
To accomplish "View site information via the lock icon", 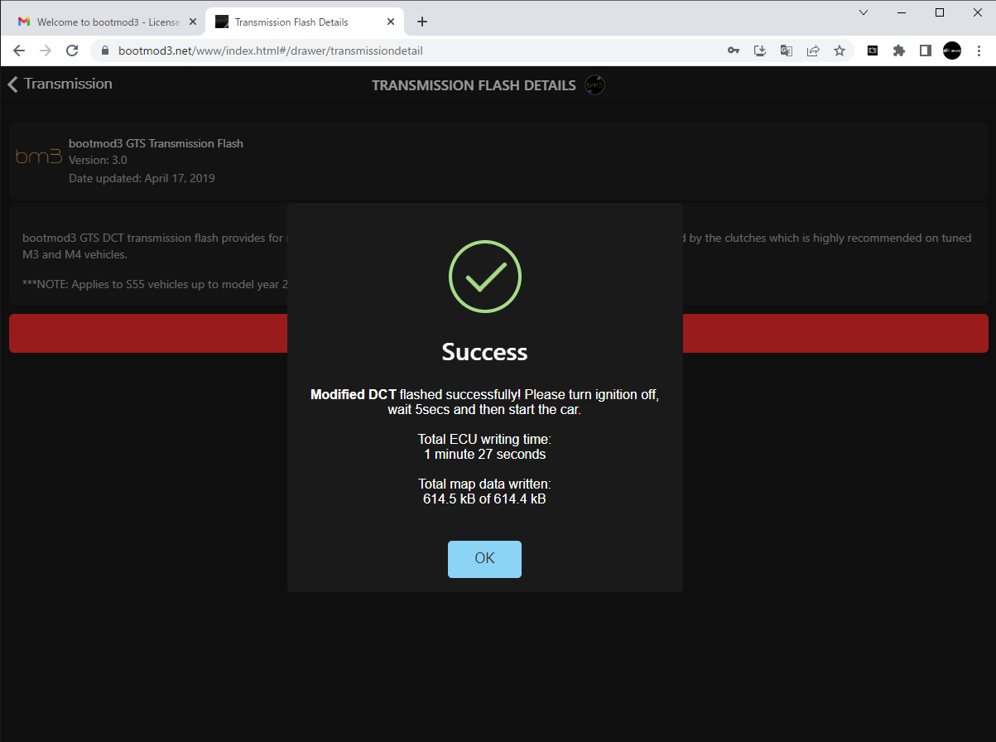I will [105, 51].
